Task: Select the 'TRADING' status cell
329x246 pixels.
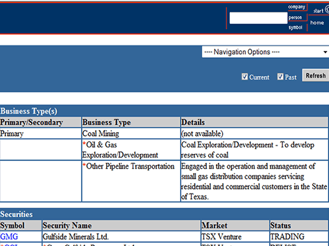Action: pyautogui.click(x=299, y=237)
